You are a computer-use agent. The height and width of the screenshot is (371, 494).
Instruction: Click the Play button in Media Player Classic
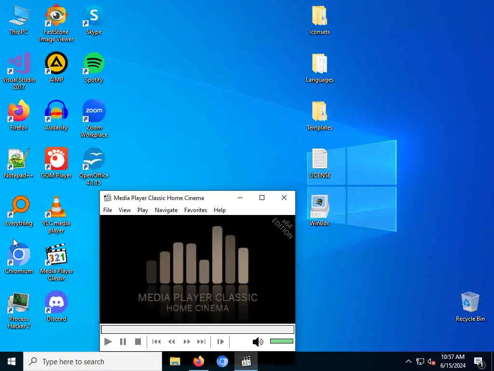coord(108,342)
